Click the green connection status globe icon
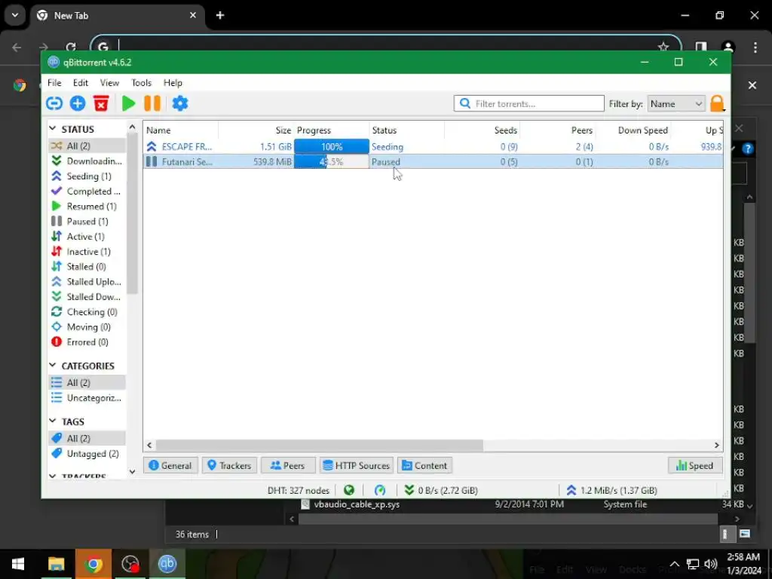This screenshot has width=772, height=579. click(x=349, y=490)
